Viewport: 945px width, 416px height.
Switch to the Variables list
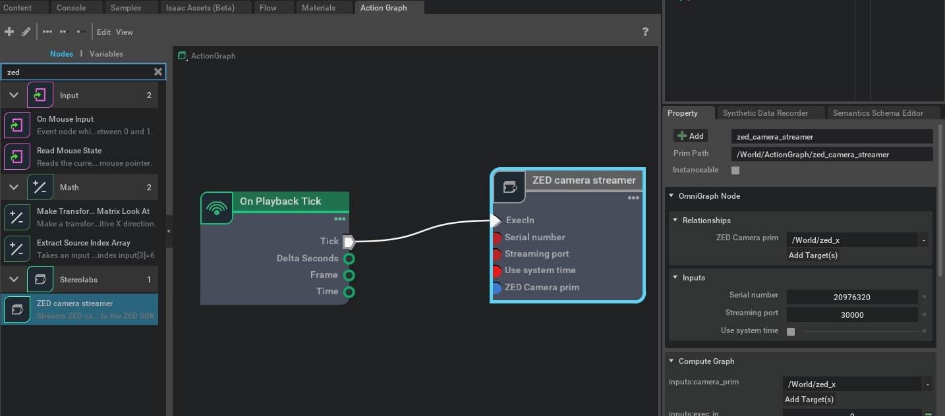click(106, 54)
